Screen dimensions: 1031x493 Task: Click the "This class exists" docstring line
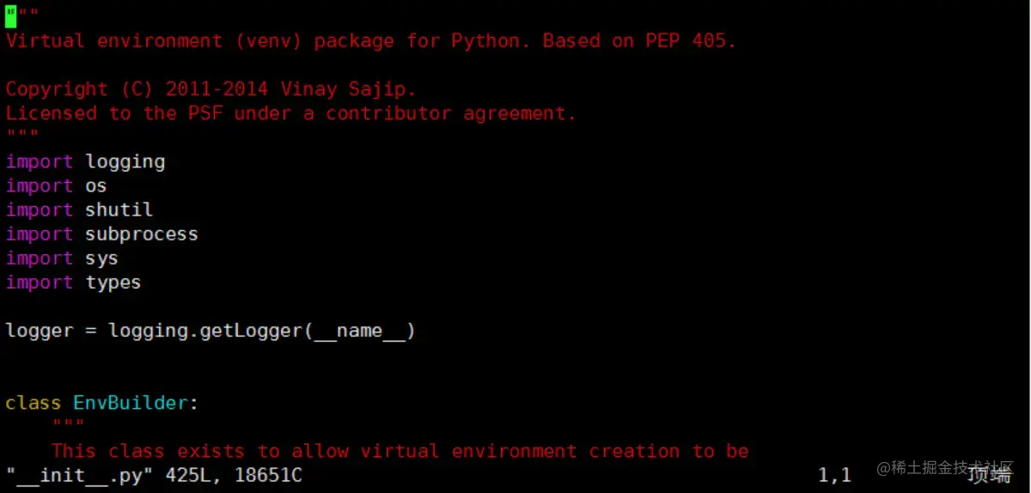tap(400, 451)
